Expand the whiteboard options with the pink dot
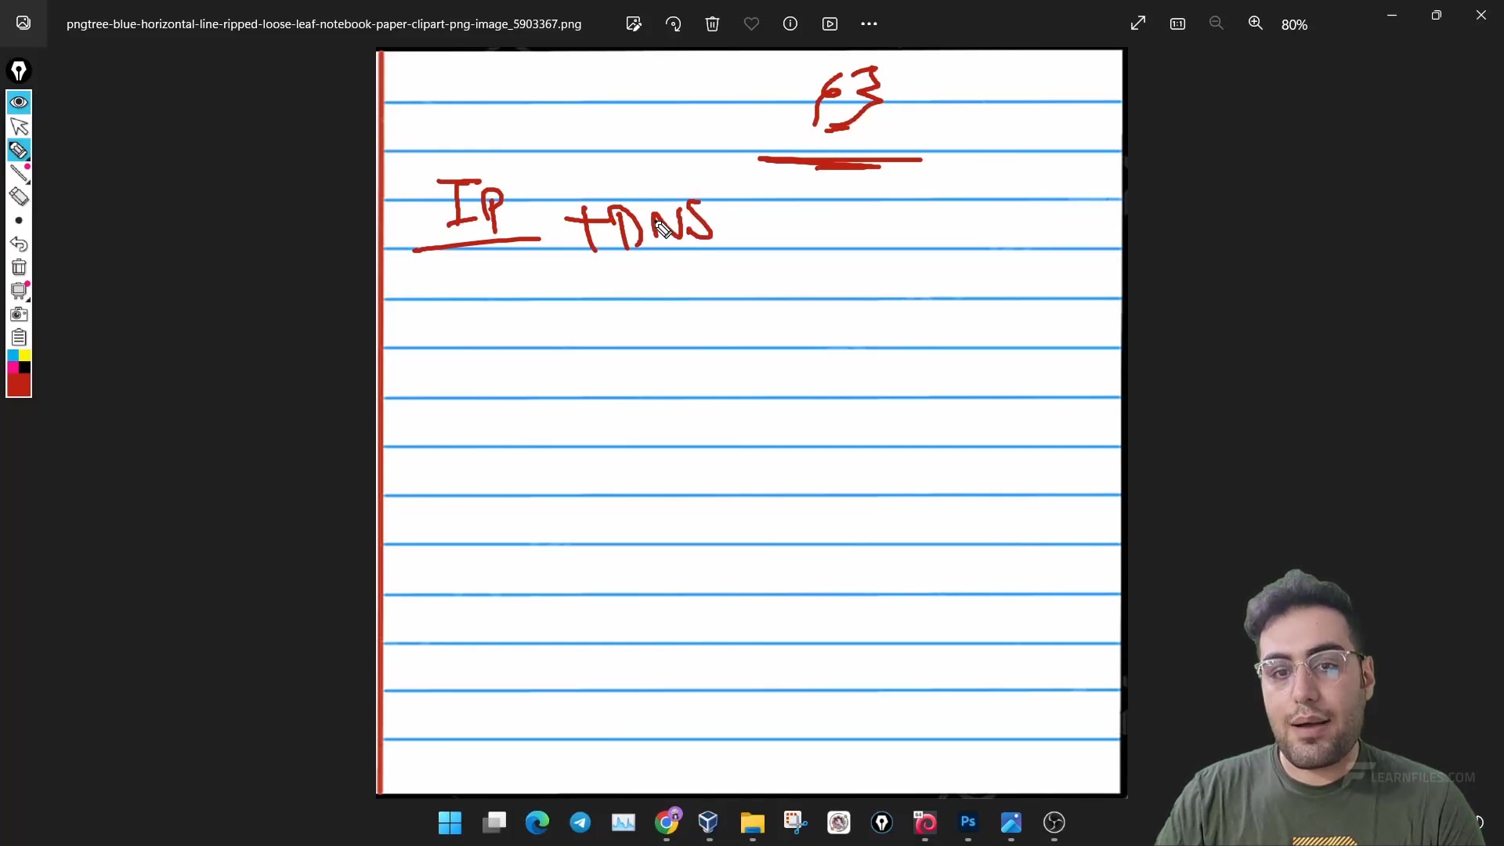 pos(19,291)
